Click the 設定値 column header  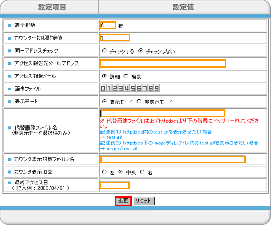[184, 7]
